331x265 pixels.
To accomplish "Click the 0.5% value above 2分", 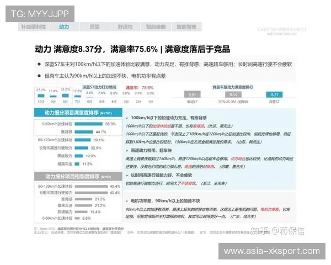I will (138, 93).
